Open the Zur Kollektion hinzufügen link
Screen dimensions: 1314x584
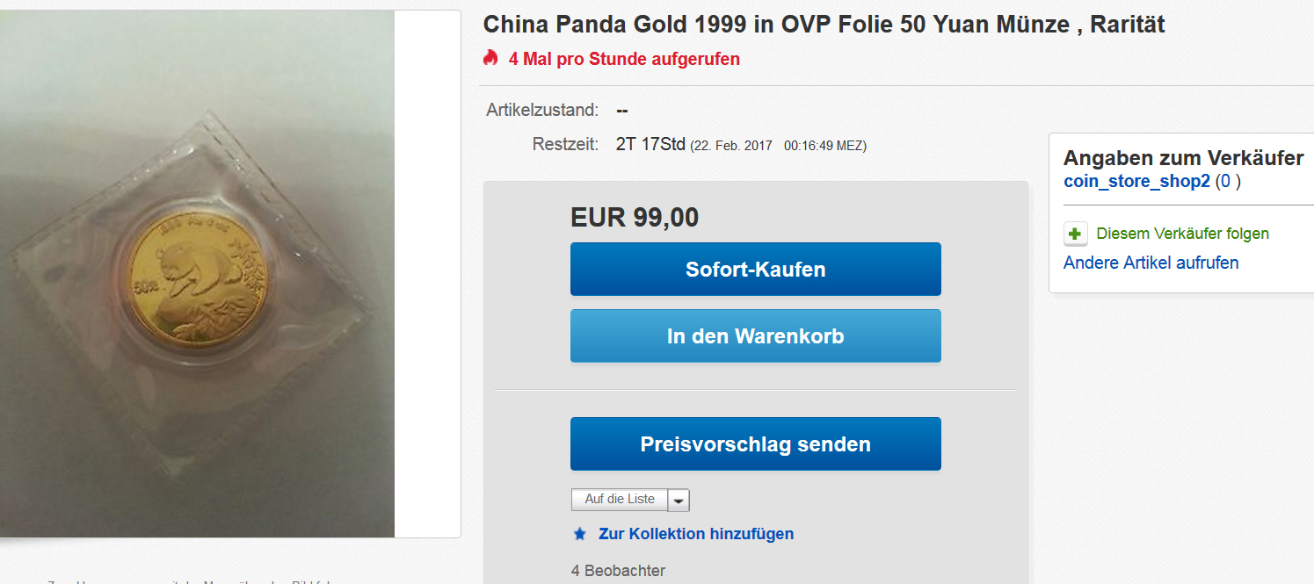(x=696, y=534)
